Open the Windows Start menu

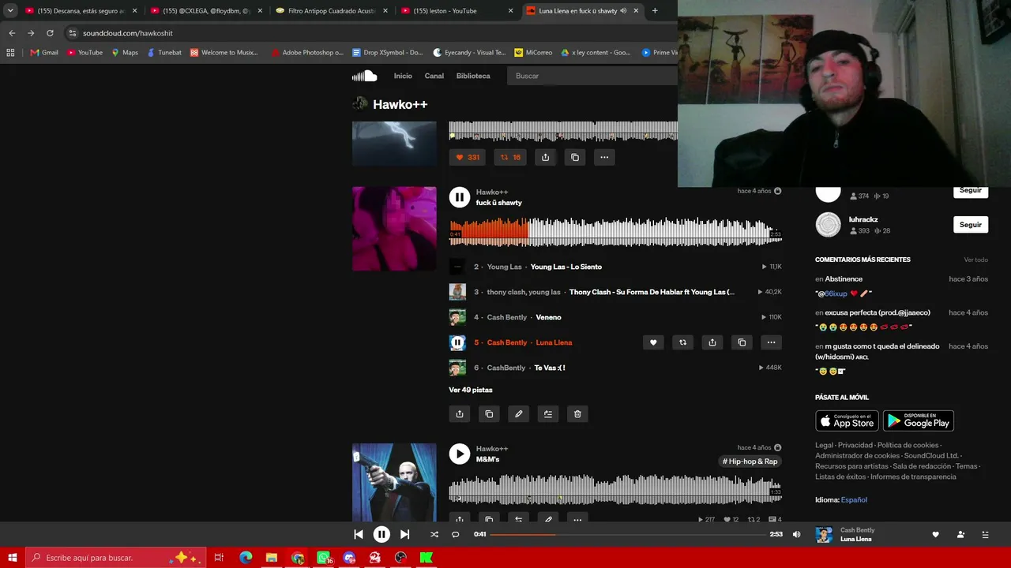[x=12, y=558]
